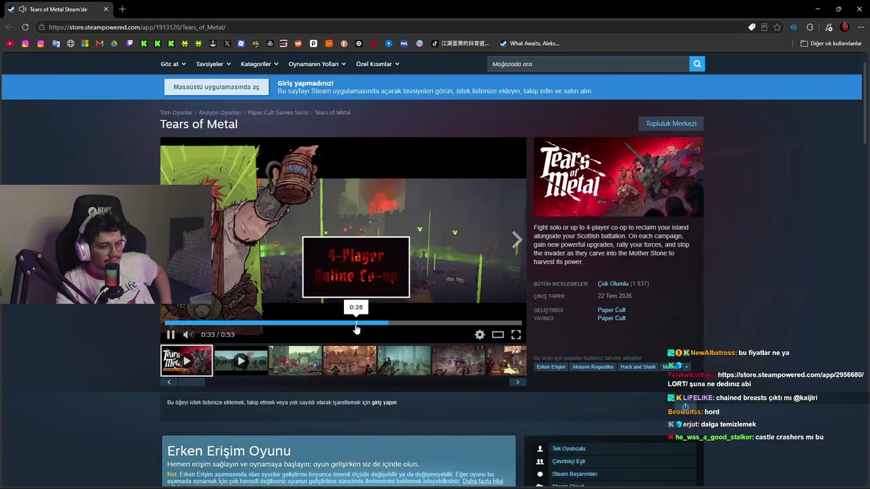Viewport: 870px width, 489px height.
Task: Open Diğer sık kullanılanlar bookmarks folder
Action: point(831,43)
